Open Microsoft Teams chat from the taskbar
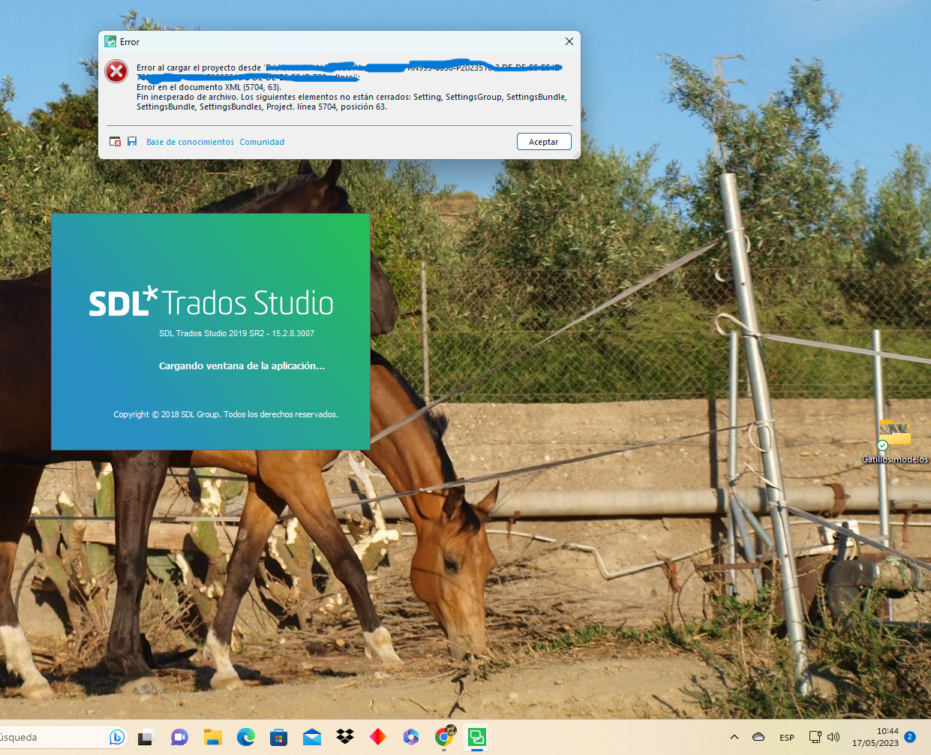This screenshot has width=931, height=755. tap(179, 738)
